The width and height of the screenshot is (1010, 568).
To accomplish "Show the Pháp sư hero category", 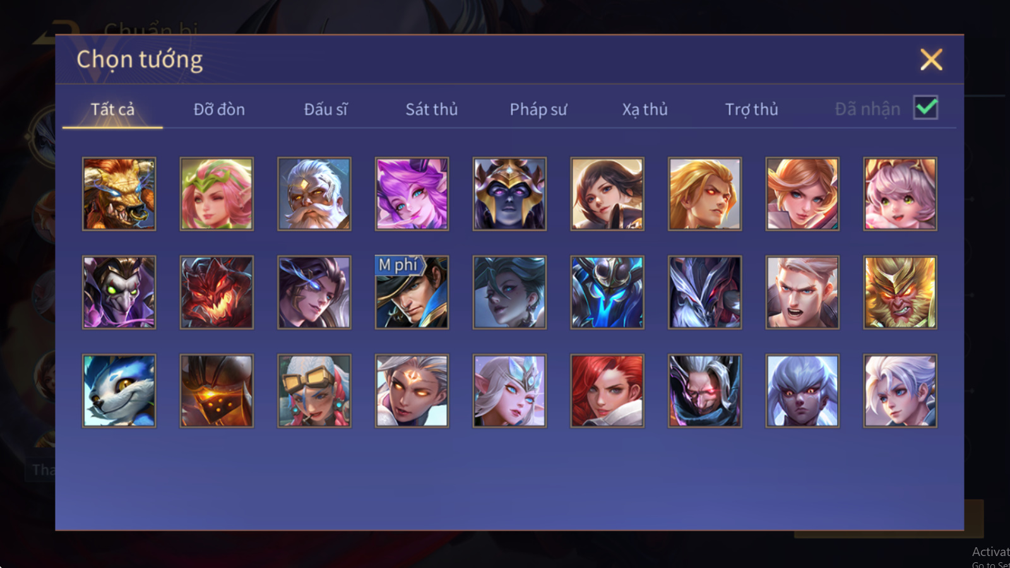I will 538,109.
